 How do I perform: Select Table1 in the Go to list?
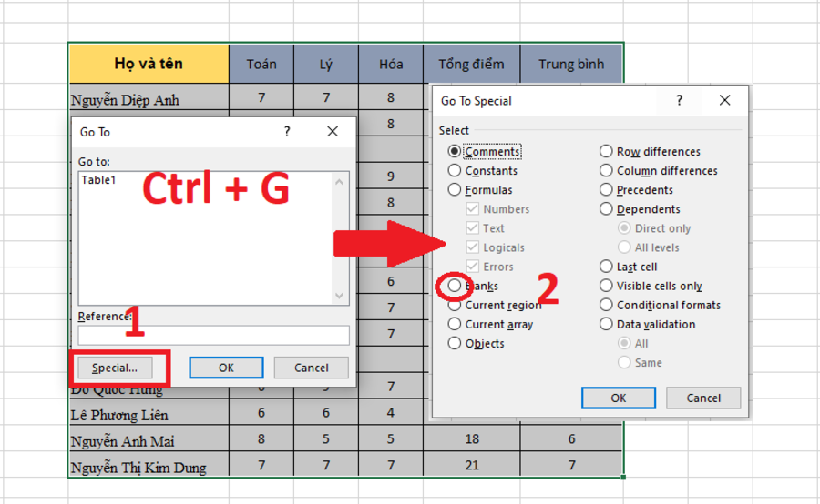[x=98, y=179]
